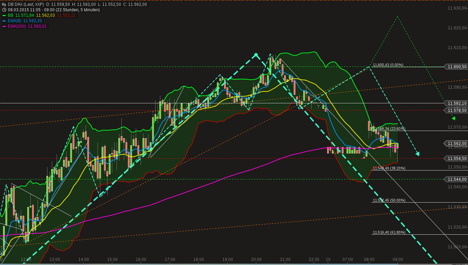
Task: Click the 11.610,00 price scale label
Action: [457, 48]
